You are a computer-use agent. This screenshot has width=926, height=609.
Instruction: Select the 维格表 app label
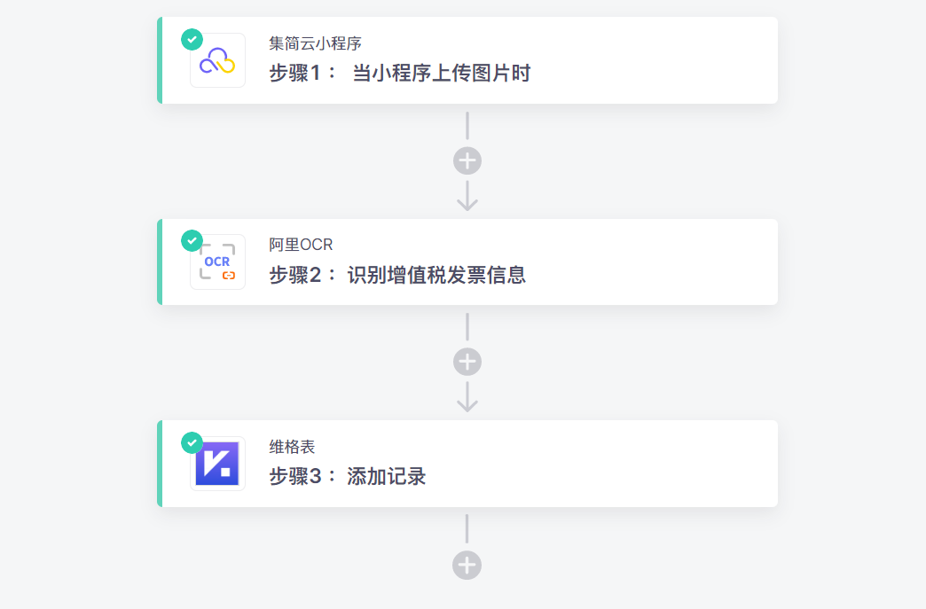pos(292,447)
